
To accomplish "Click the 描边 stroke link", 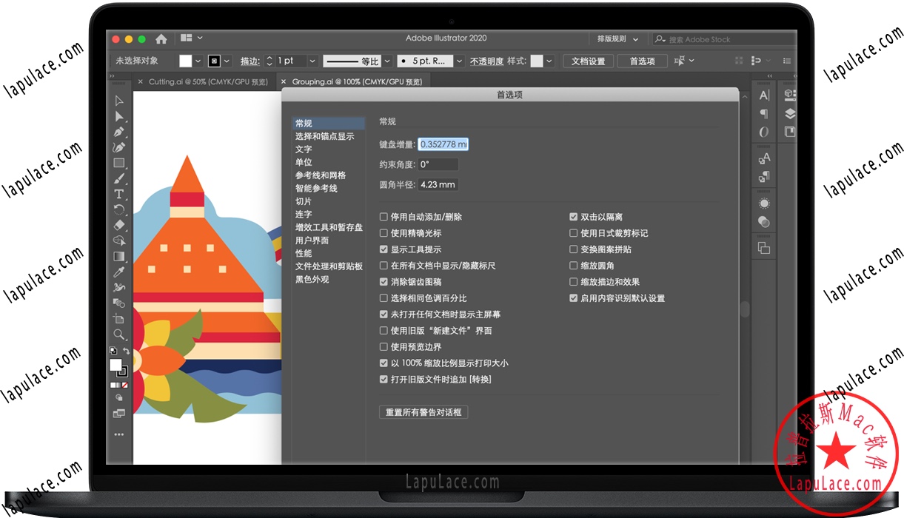I will (x=250, y=61).
